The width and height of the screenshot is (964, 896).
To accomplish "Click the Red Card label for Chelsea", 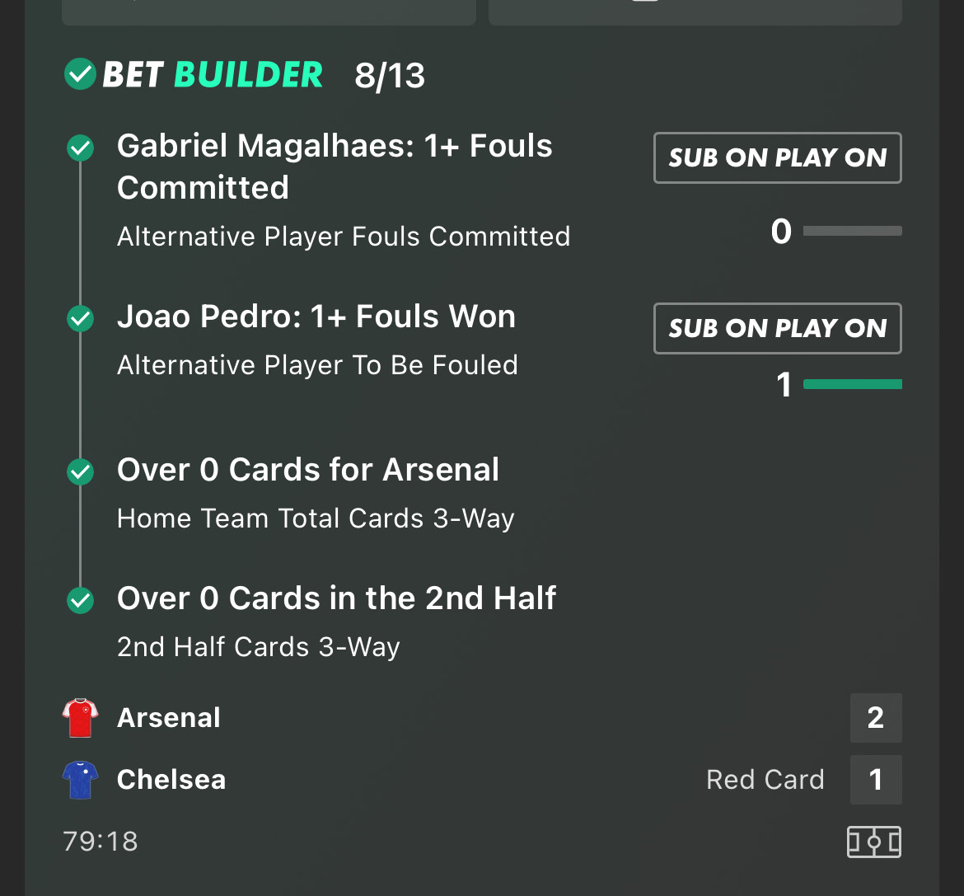I will pyautogui.click(x=765, y=779).
